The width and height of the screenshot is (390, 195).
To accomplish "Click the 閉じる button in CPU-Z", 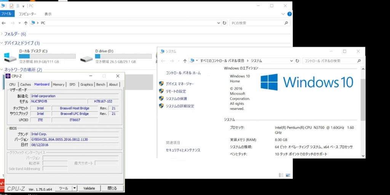I will [112, 188].
